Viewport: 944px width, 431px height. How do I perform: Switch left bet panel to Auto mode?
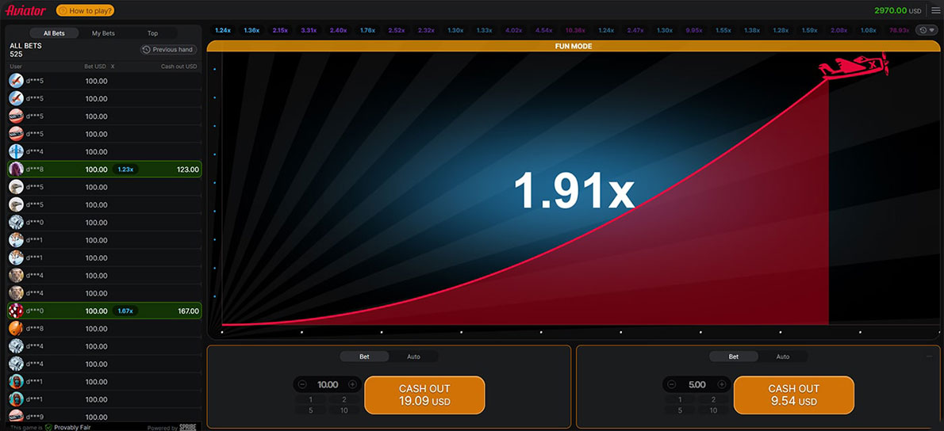click(413, 357)
